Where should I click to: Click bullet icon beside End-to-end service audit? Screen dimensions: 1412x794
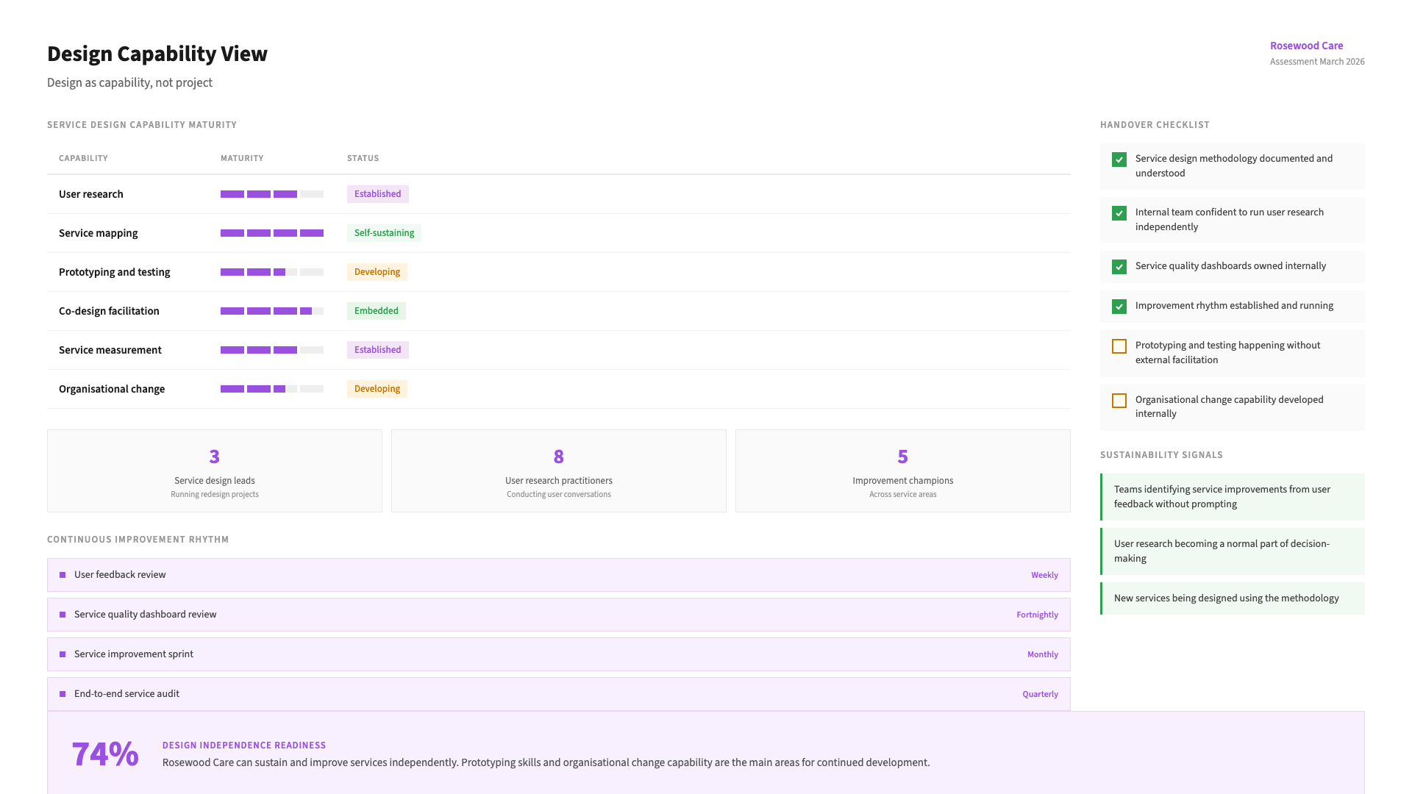(63, 694)
